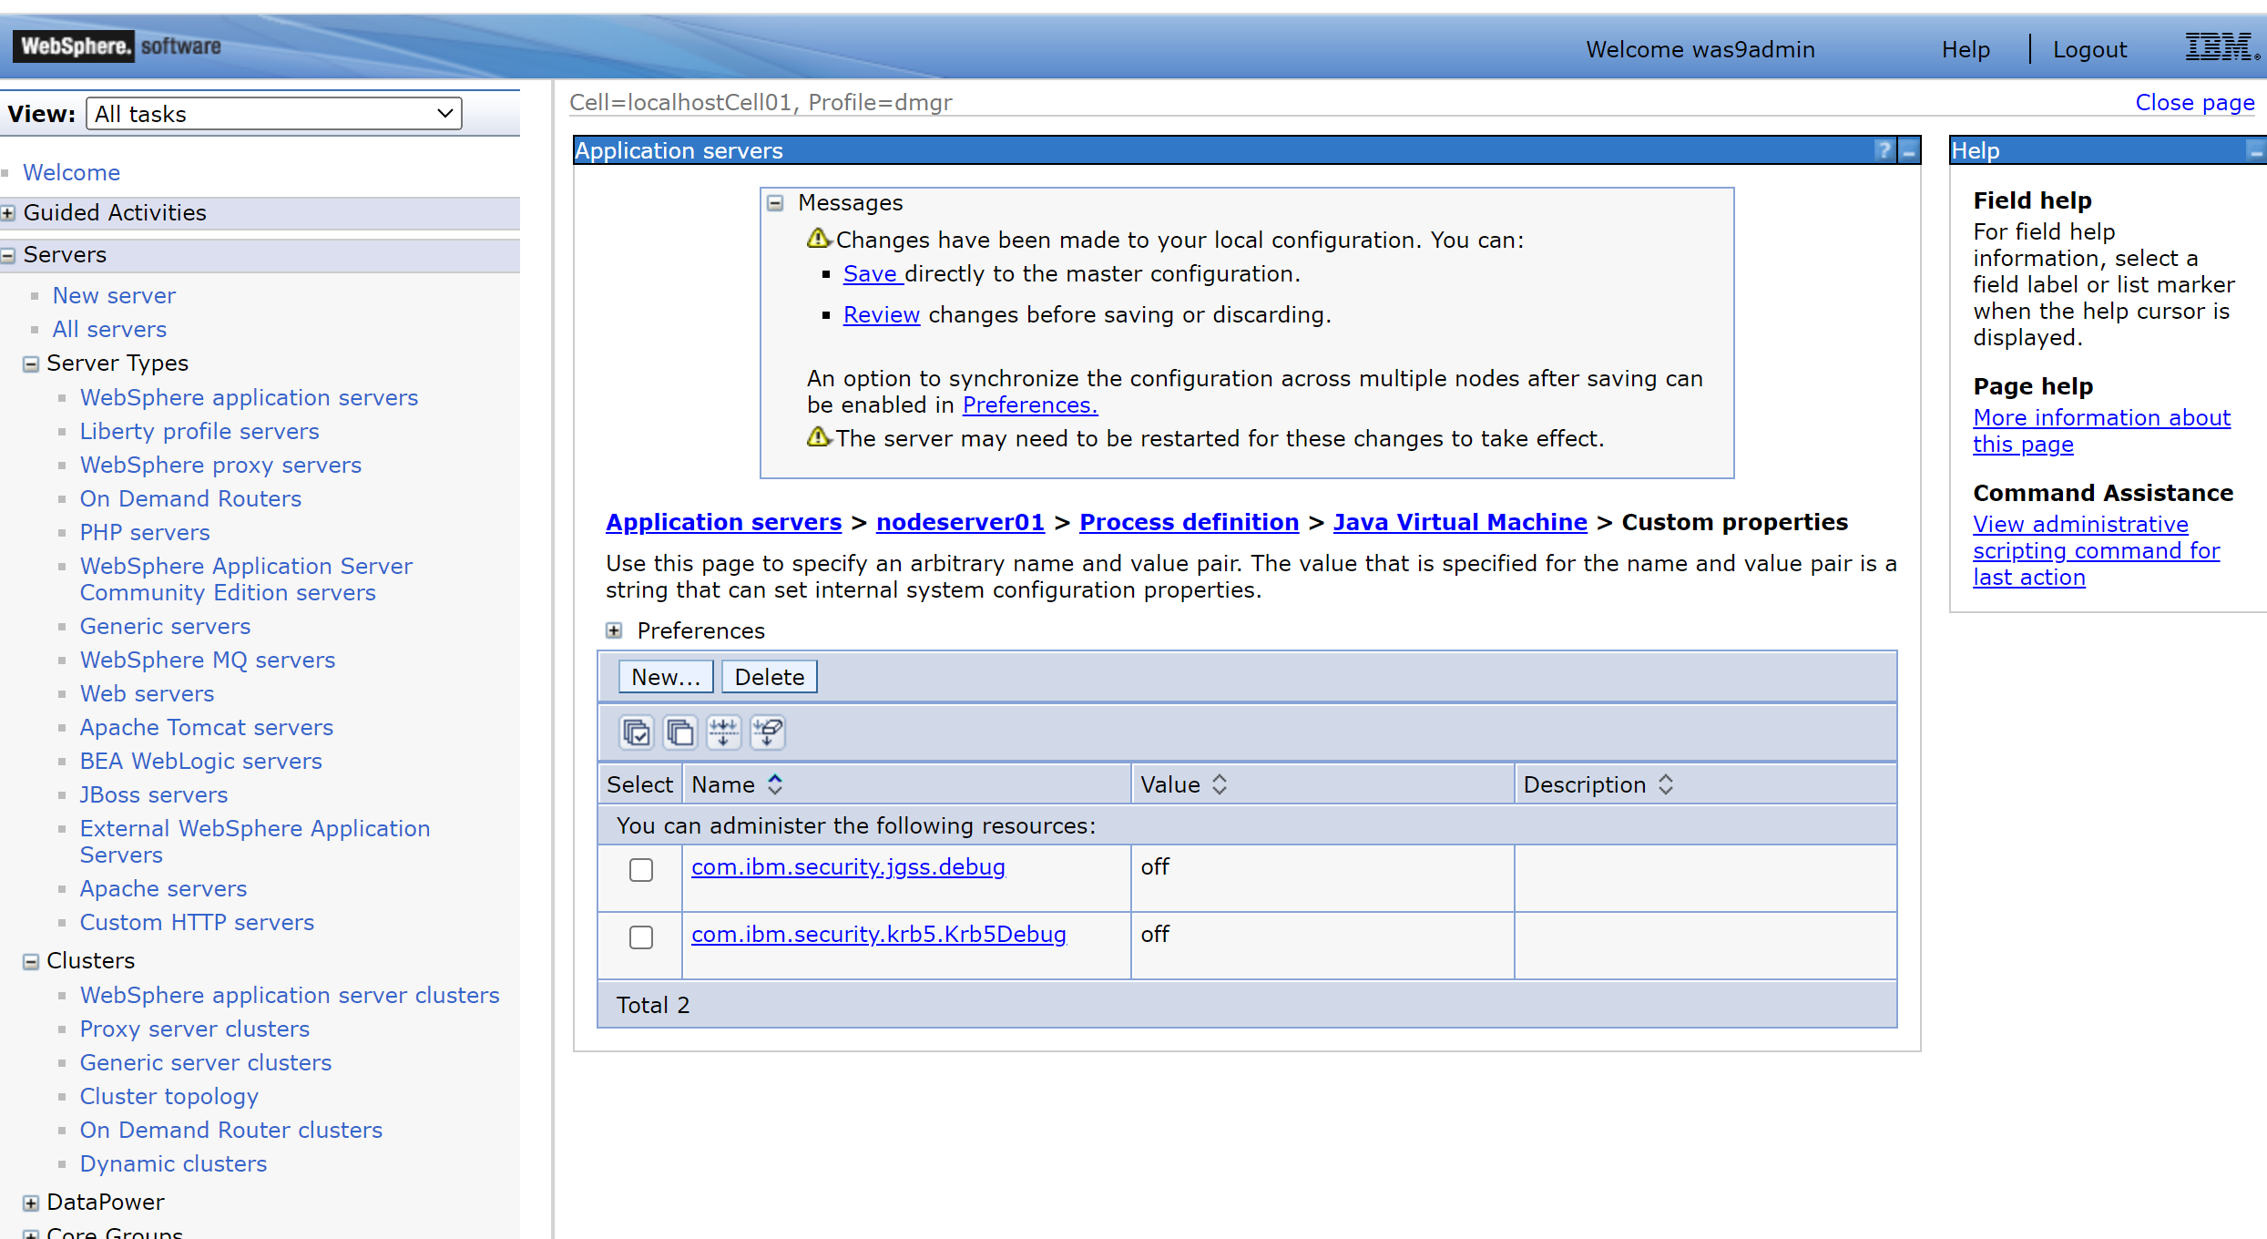Screen dimensions: 2267x1239
Task: Open WebSphere proxy servers
Action: pos(220,465)
